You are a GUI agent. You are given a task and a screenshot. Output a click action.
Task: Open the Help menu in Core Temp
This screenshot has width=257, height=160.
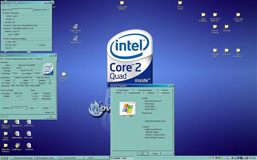(15, 6)
